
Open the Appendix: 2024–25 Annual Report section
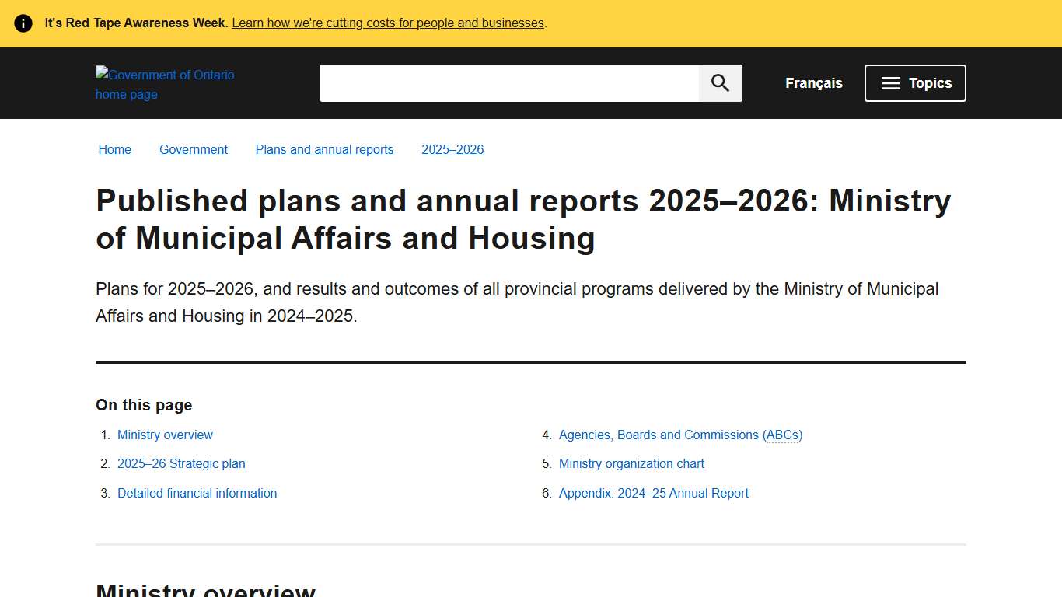point(653,492)
